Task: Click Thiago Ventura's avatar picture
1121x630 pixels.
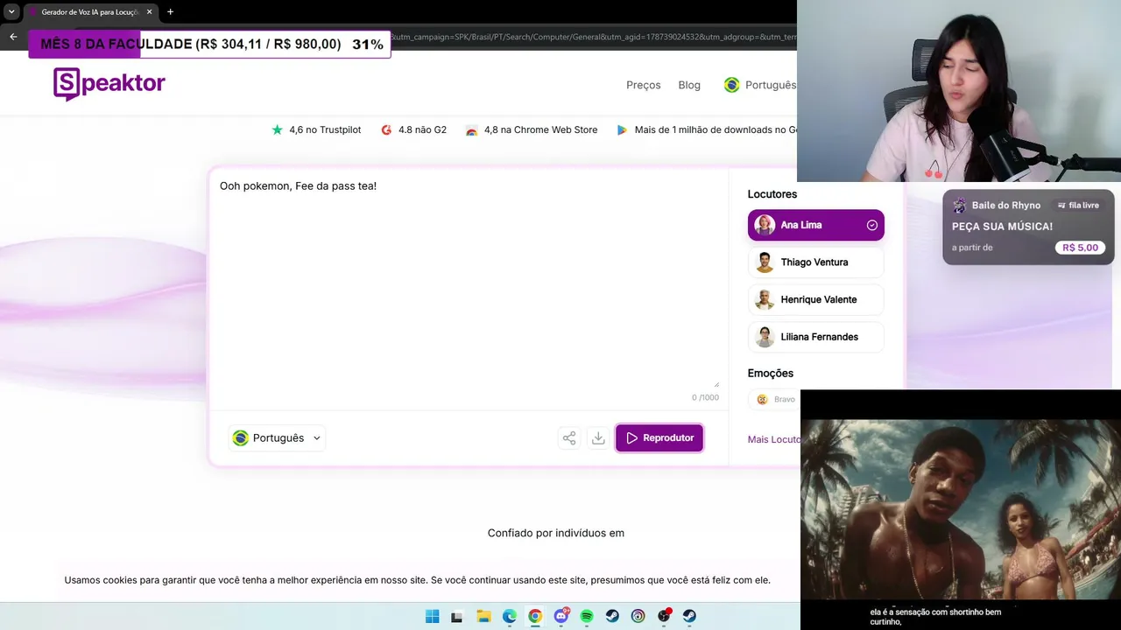Action: click(765, 262)
